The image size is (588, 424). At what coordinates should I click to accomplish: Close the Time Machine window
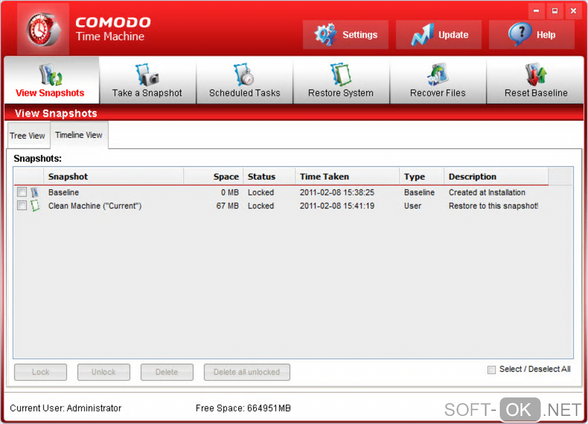point(574,12)
